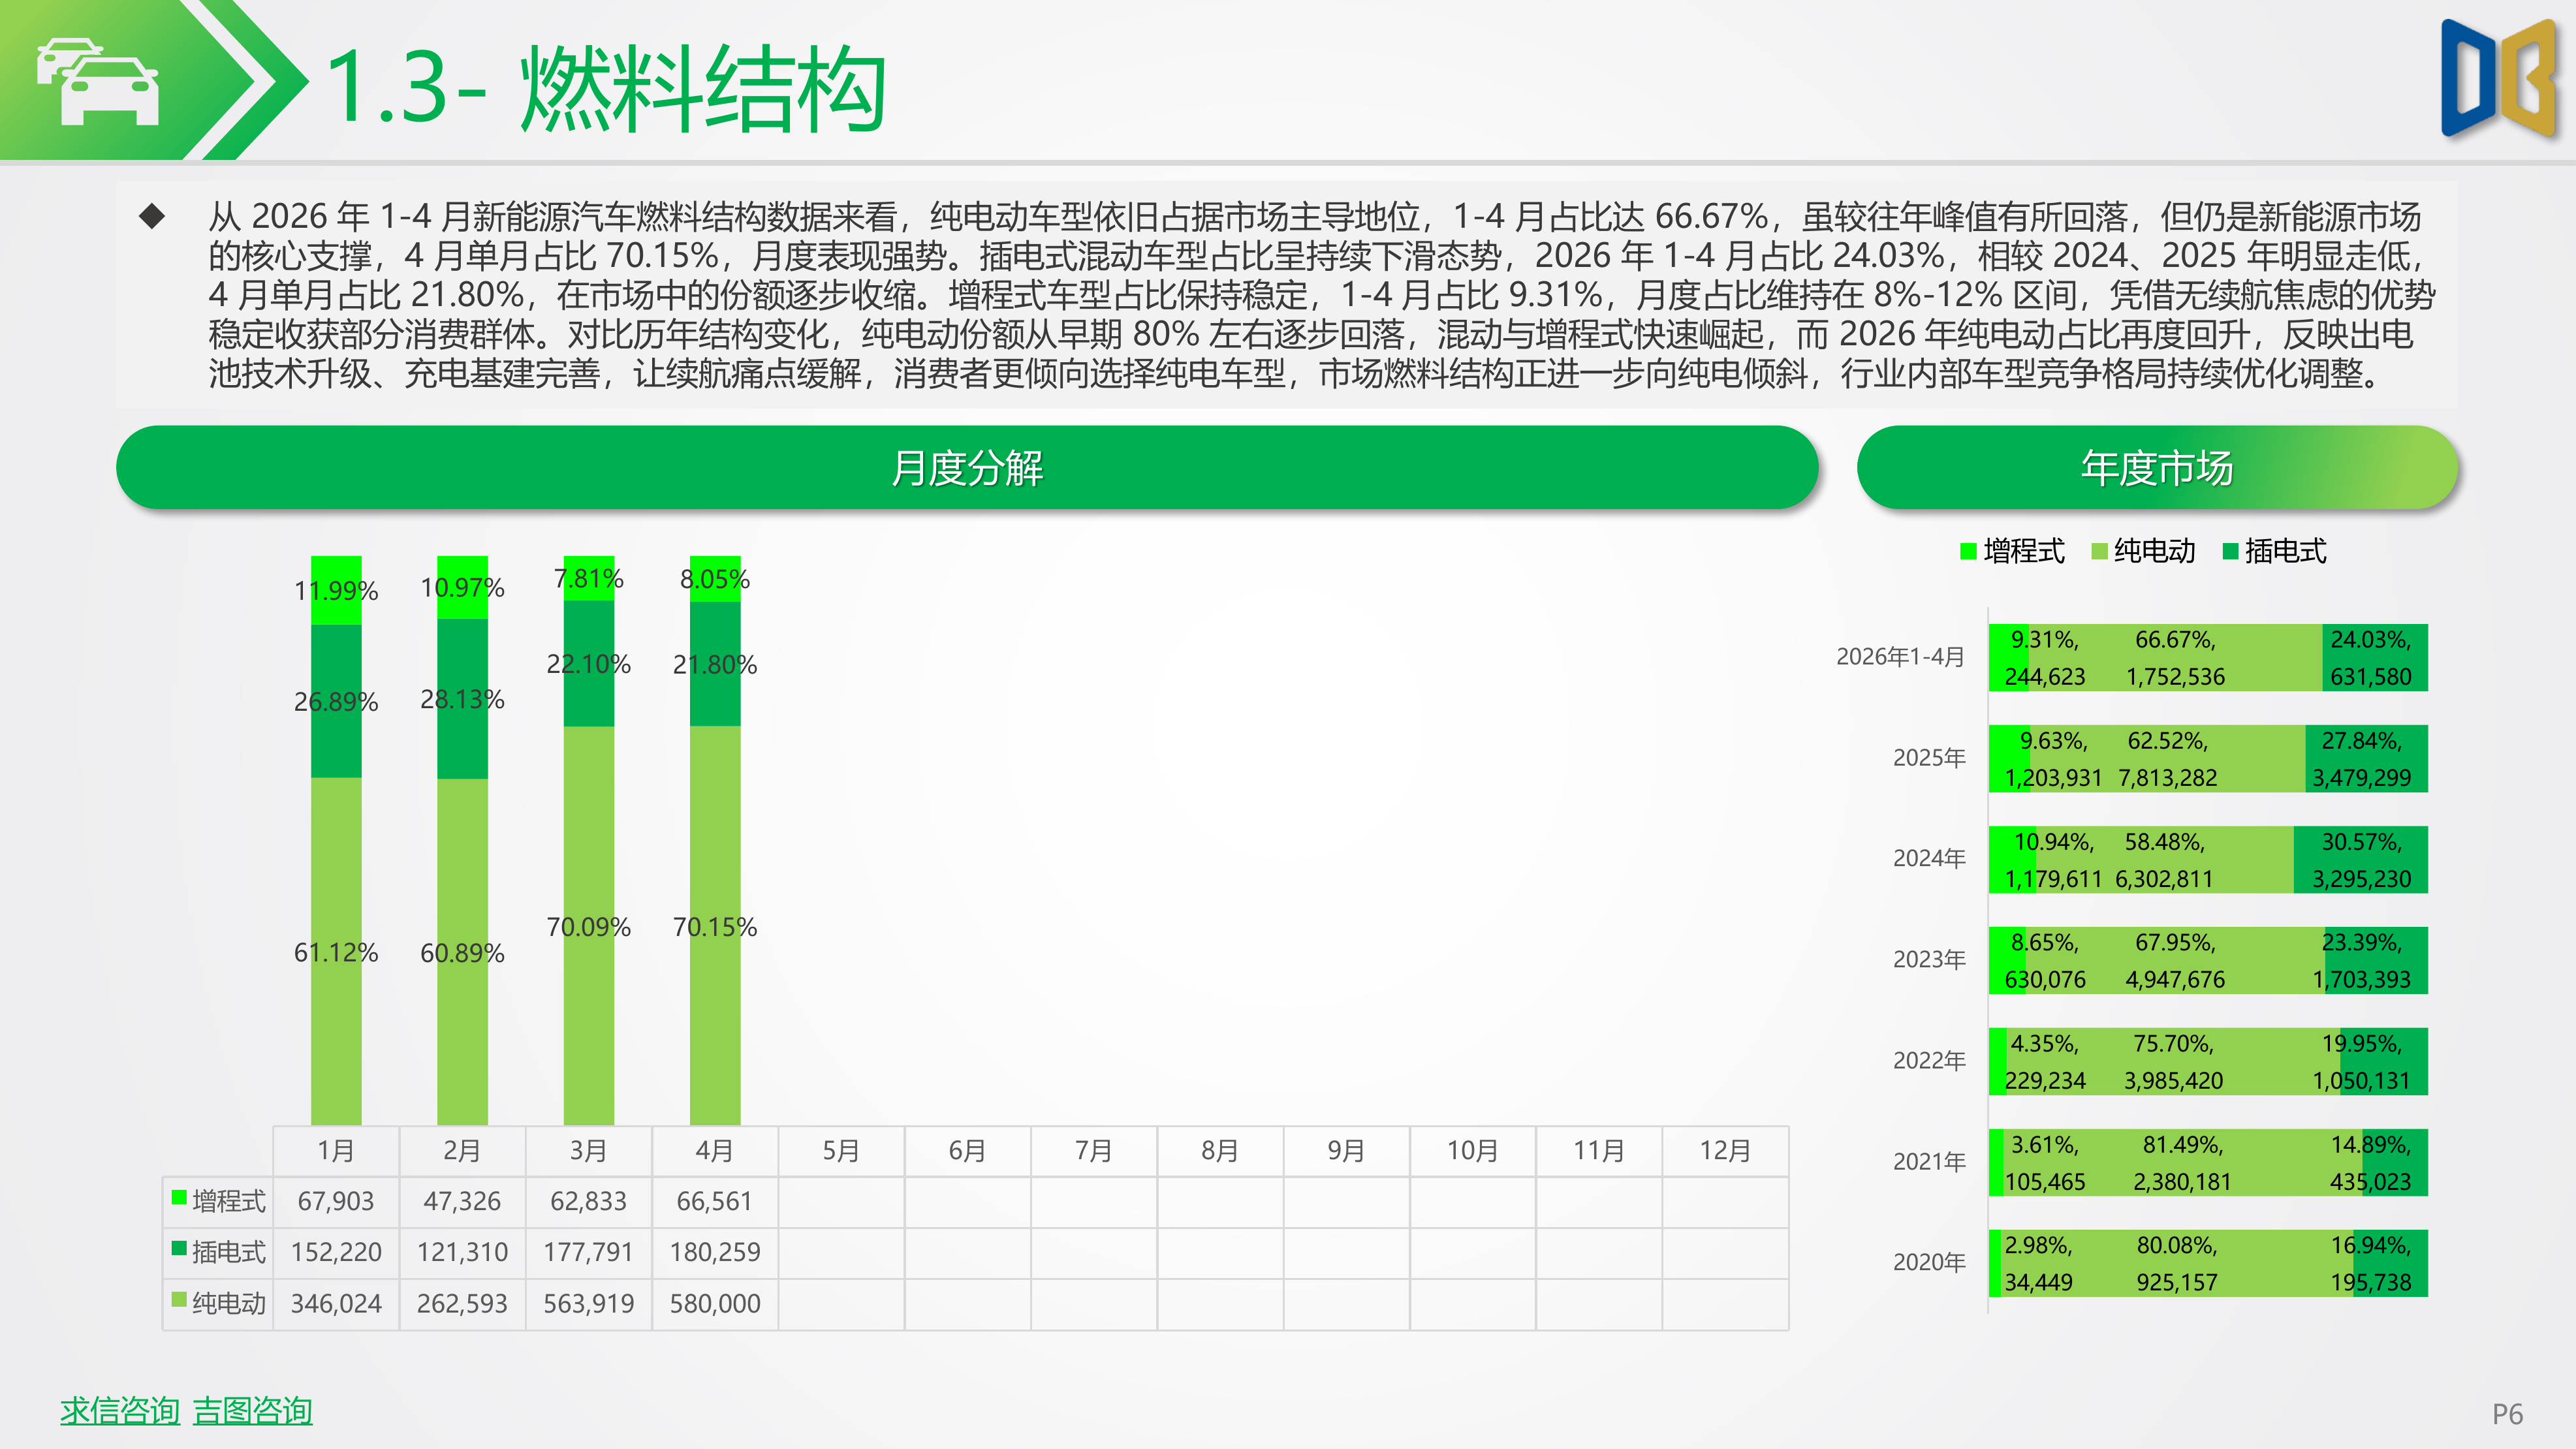The width and height of the screenshot is (2576, 1449).
Task: Click the table cell 580,000
Action: [x=715, y=1304]
